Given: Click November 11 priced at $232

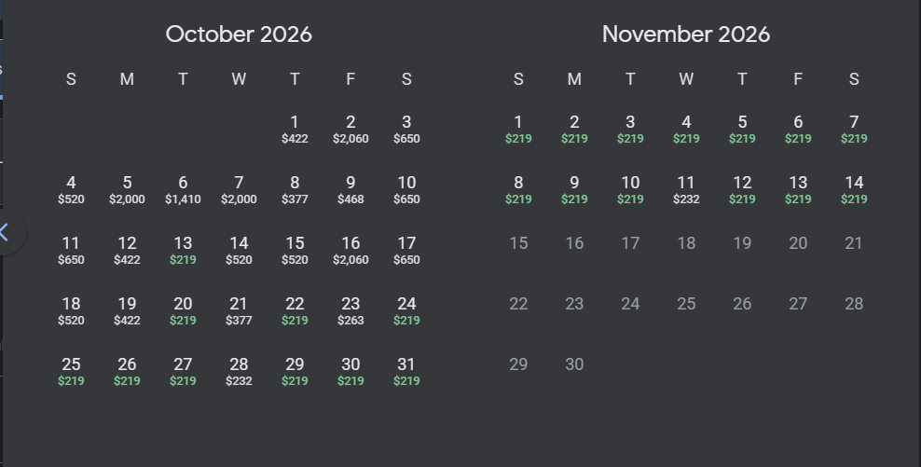Looking at the screenshot, I should point(686,190).
